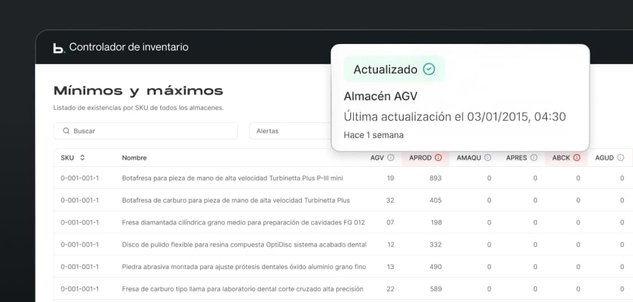The image size is (633, 302).
Task: Sort by SKU arrows icon
Action: [82, 158]
